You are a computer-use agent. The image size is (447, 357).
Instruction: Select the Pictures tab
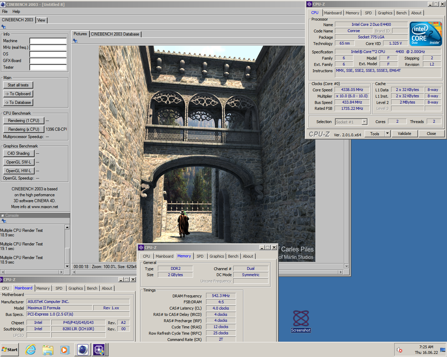[80, 34]
